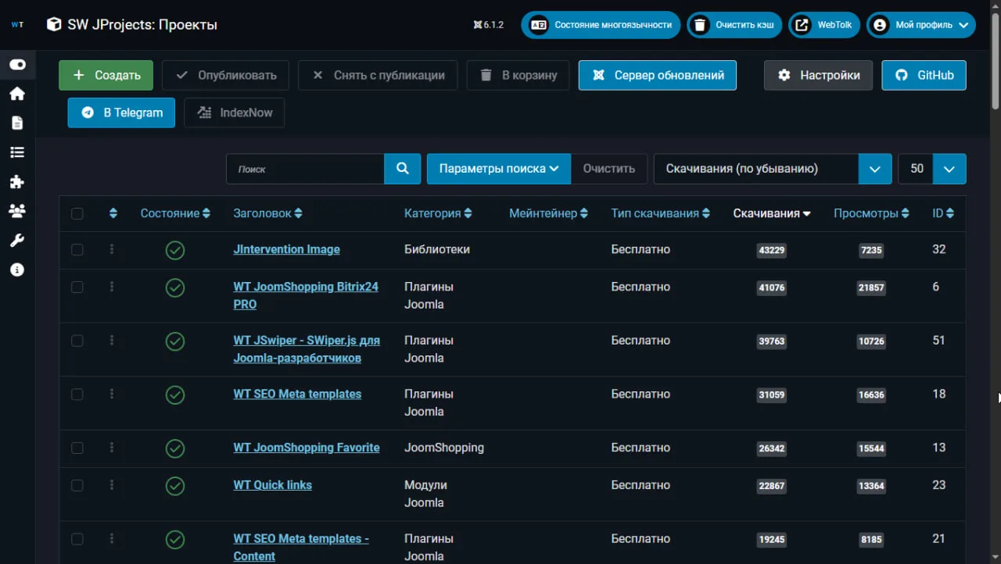Open the WebTolk site link
Viewport: 1001px width, 564px height.
click(824, 25)
